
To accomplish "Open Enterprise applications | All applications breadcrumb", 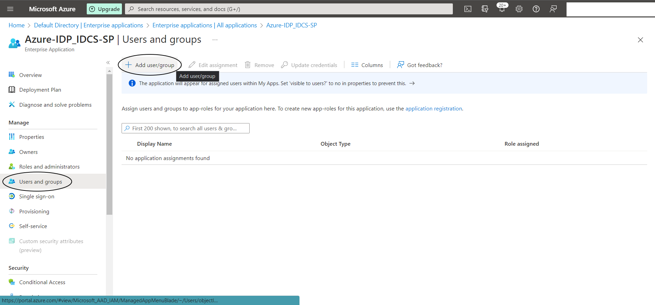I will point(205,25).
